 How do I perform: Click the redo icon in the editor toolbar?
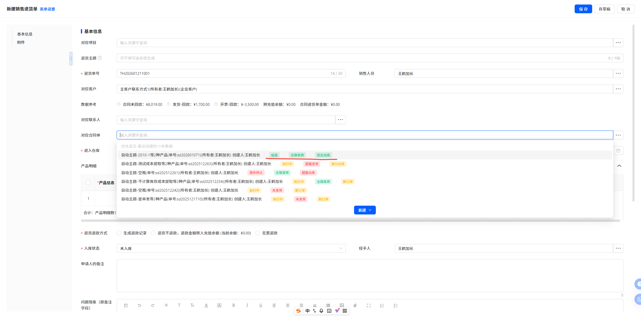(153, 305)
